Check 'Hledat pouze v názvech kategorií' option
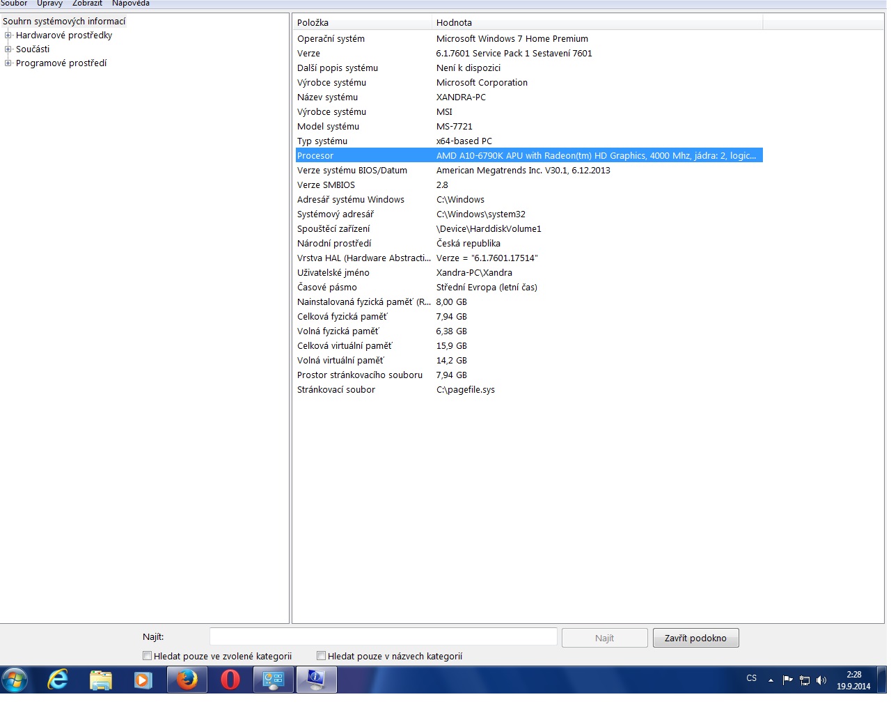The width and height of the screenshot is (891, 713). coord(321,656)
